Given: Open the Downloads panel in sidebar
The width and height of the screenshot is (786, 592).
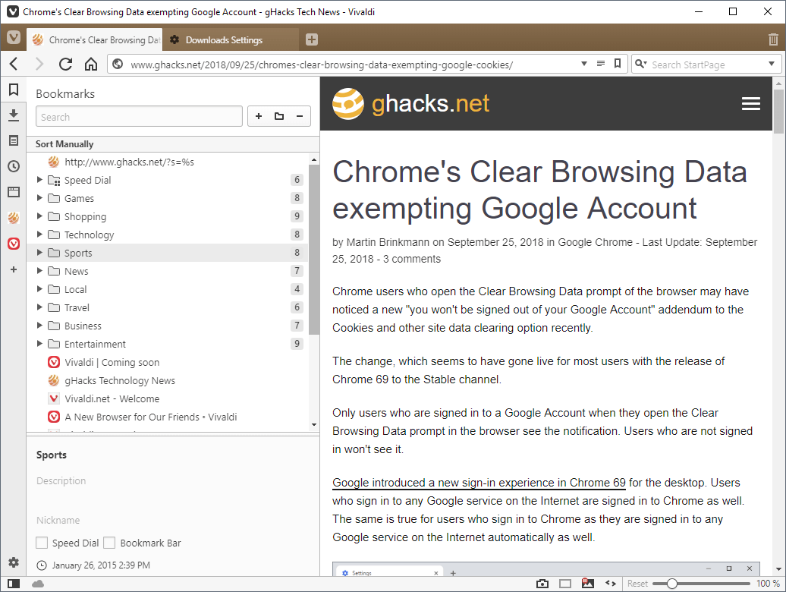Looking at the screenshot, I should pos(14,115).
